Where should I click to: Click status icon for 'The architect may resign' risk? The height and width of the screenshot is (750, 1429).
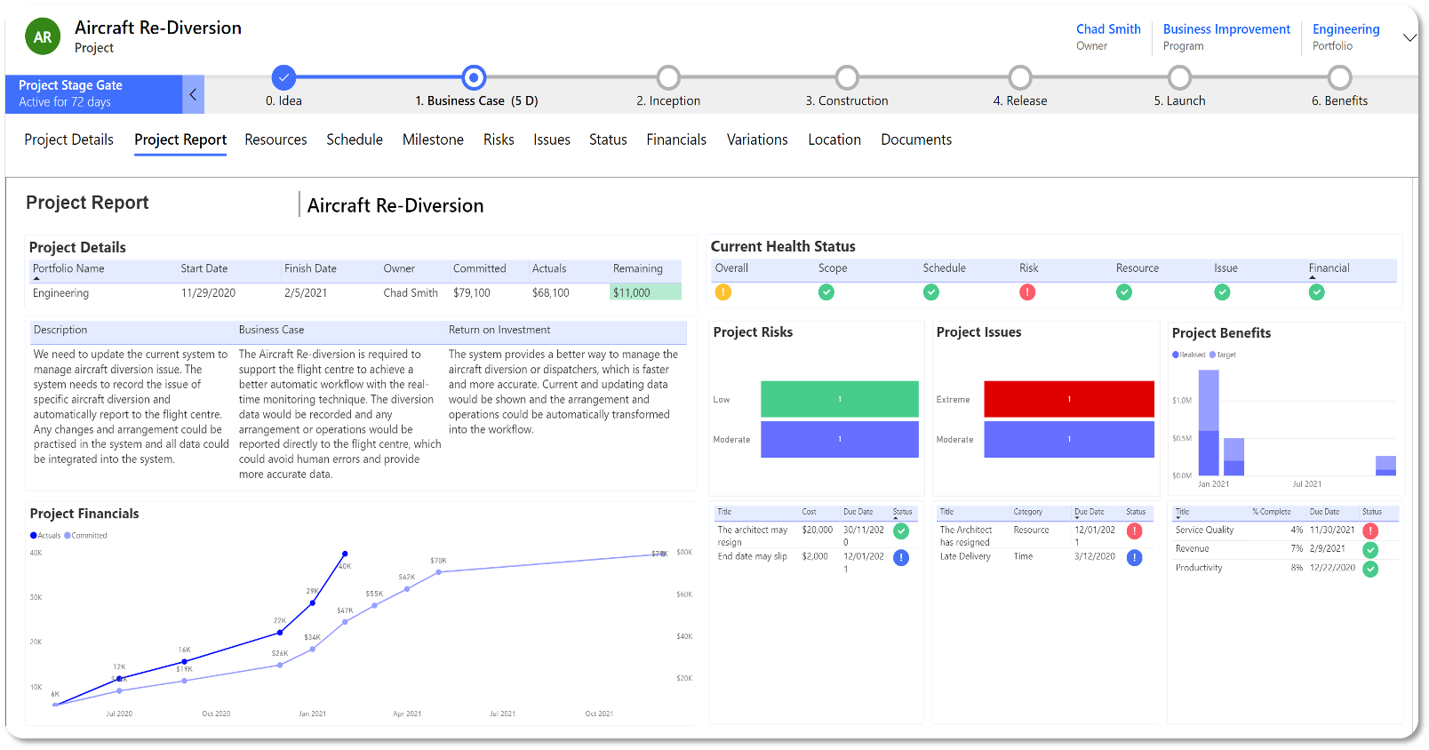(901, 531)
